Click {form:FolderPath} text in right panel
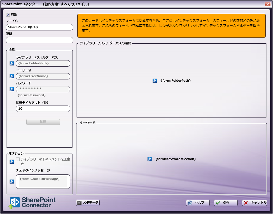 176,81
